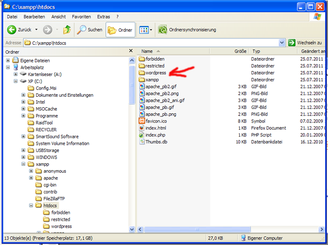328x245 pixels.
Task: Sort by Geändert am column header
Action: [312, 51]
